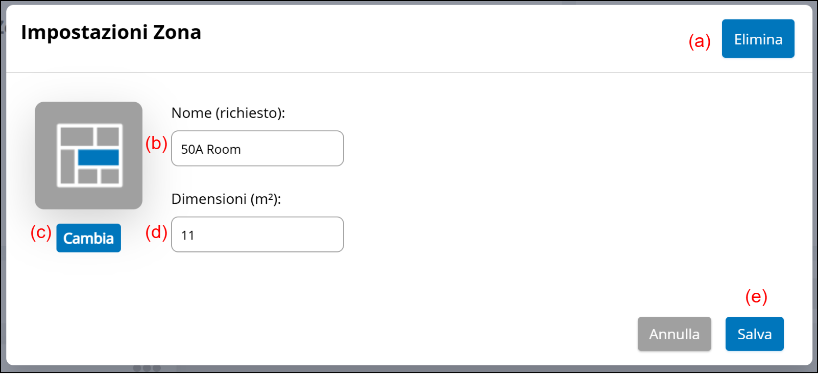The width and height of the screenshot is (818, 374).
Task: Click the red (c) marker beside Cambia
Action: [x=41, y=232]
